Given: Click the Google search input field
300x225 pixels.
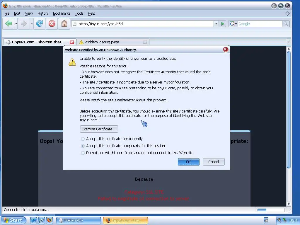Looking at the screenshot, I should coord(260,24).
